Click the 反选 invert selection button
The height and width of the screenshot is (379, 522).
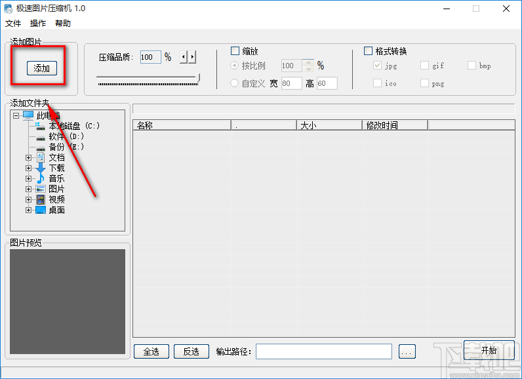click(191, 351)
